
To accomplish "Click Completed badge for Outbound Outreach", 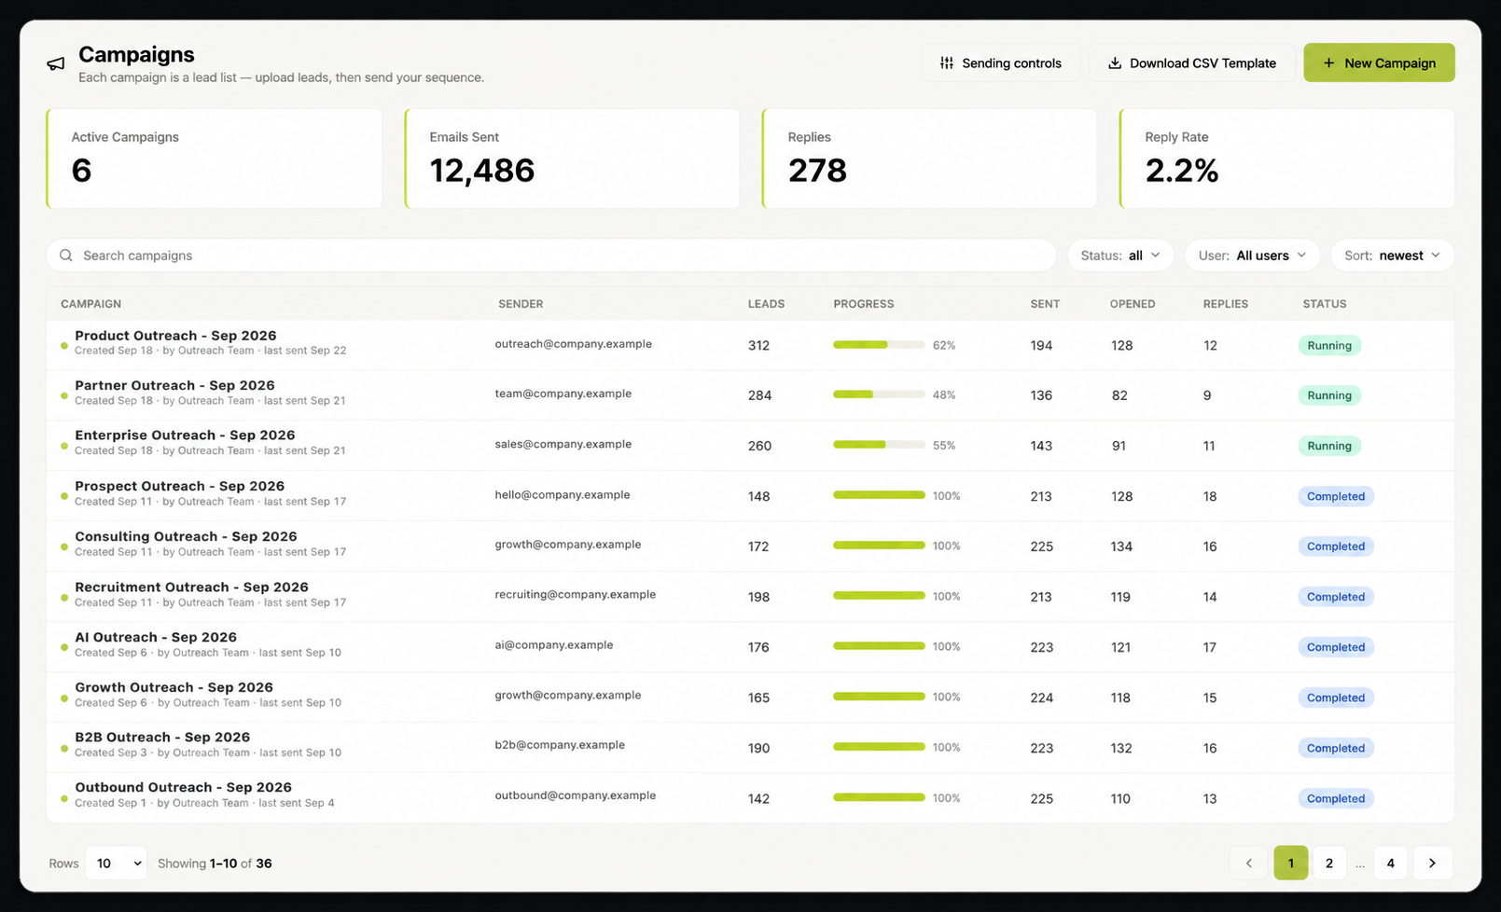I will [1336, 798].
